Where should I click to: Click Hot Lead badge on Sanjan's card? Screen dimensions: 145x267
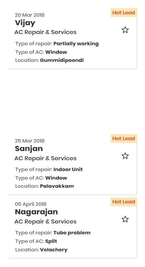pos(123,138)
